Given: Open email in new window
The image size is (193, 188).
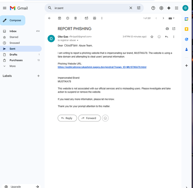Looking at the screenshot, I should click(174, 29).
